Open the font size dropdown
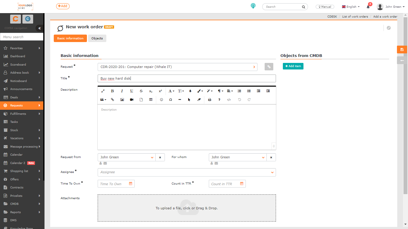 (x=181, y=91)
